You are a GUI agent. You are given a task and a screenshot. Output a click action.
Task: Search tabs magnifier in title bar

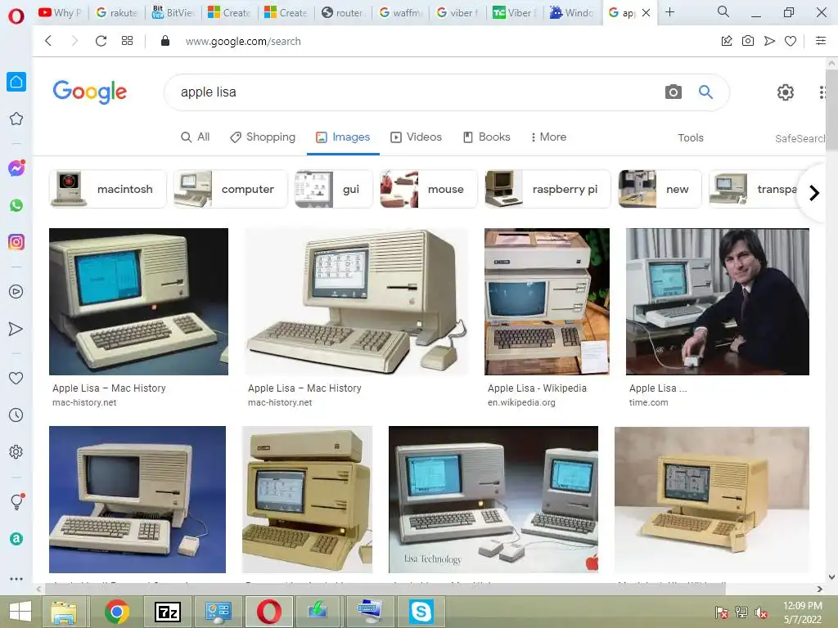click(x=723, y=11)
